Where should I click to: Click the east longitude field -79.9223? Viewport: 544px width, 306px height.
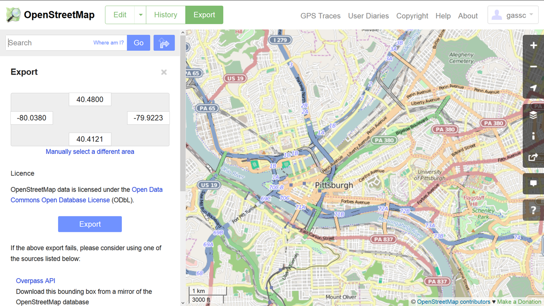[148, 118]
